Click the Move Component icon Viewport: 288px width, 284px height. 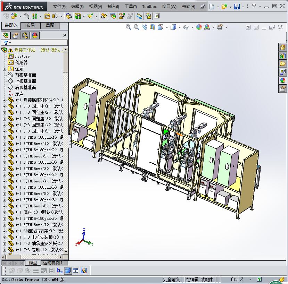pos(55,16)
